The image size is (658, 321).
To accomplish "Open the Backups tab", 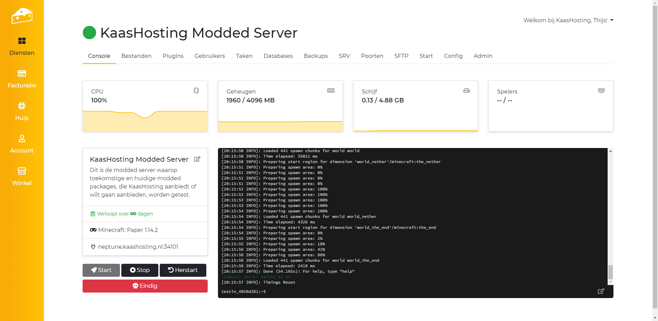I will (315, 56).
